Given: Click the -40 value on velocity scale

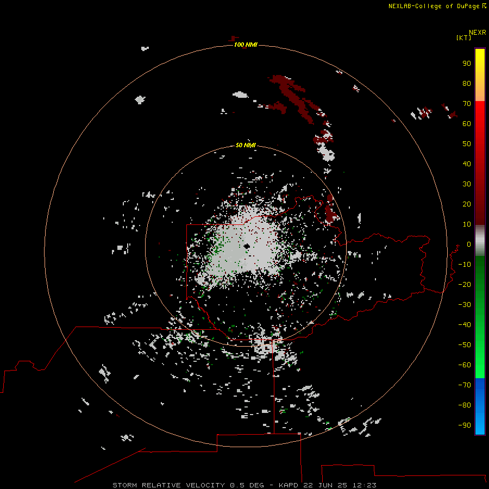Looking at the screenshot, I should tap(465, 325).
